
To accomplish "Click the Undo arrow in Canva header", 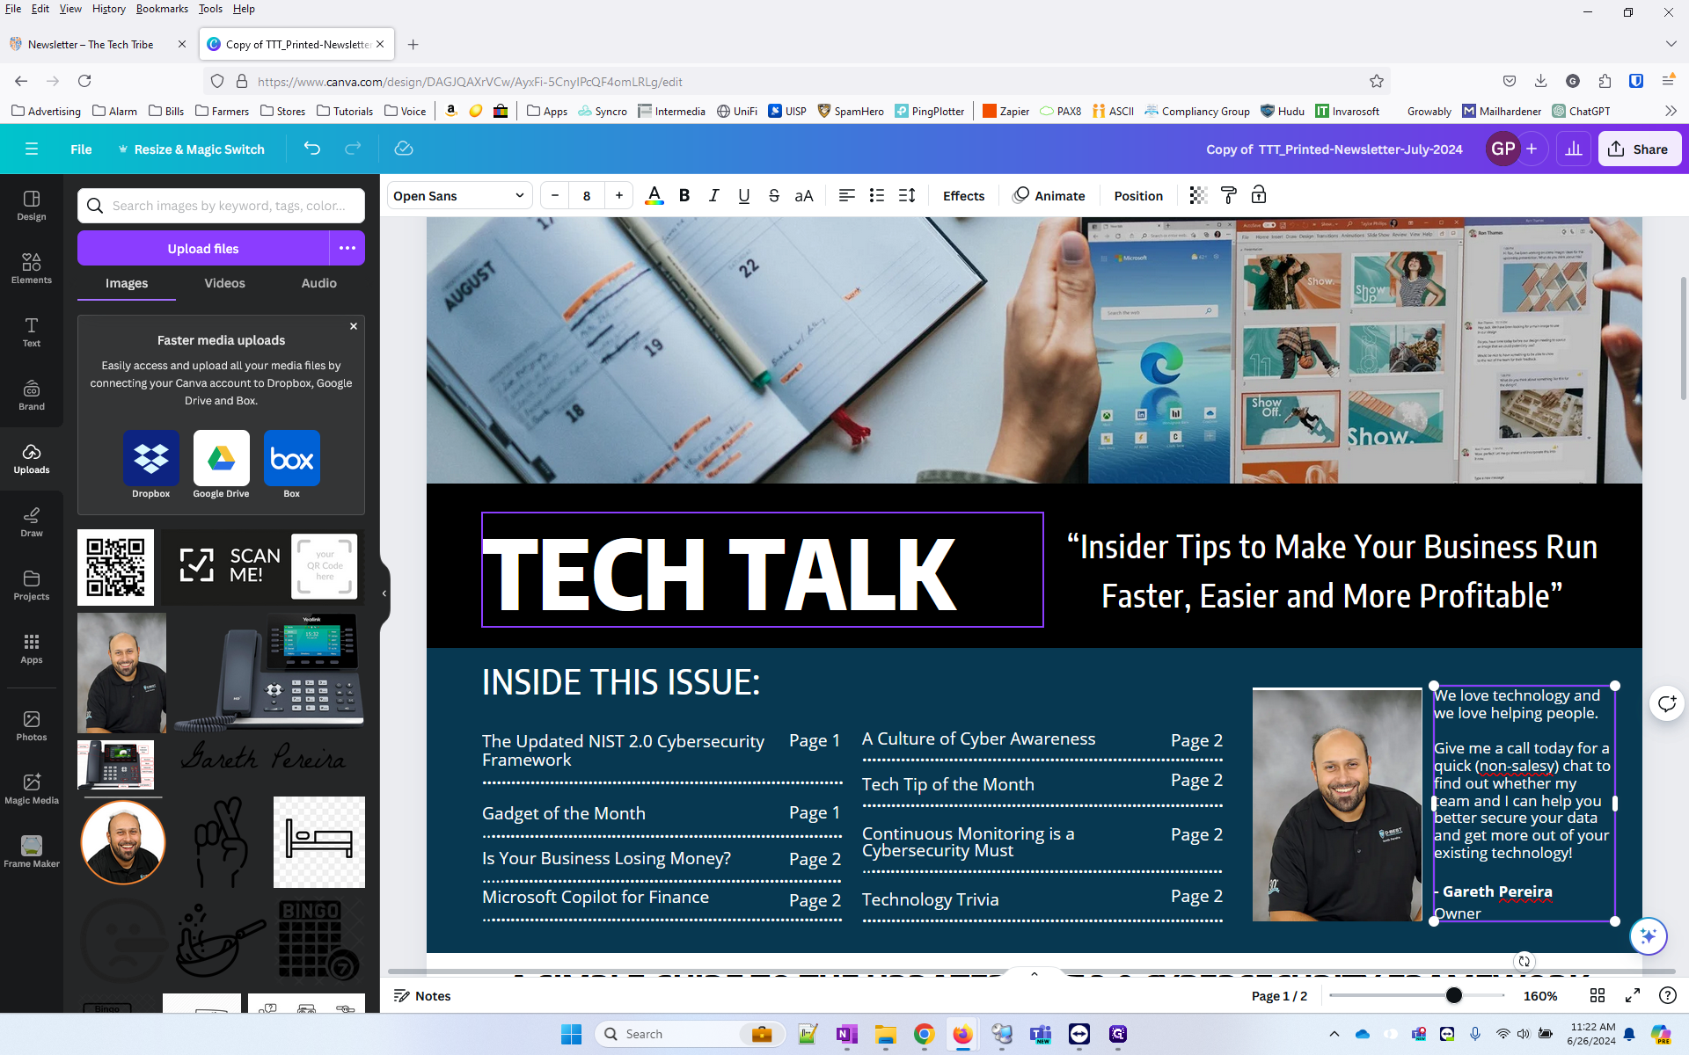I will pyautogui.click(x=312, y=149).
